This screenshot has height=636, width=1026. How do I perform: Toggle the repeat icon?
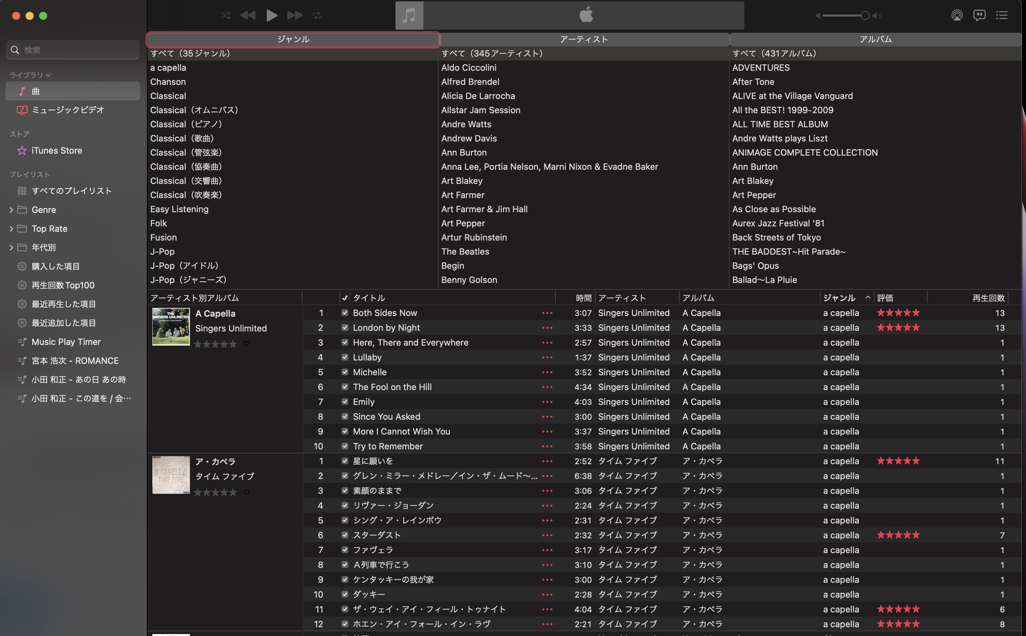pyautogui.click(x=317, y=15)
